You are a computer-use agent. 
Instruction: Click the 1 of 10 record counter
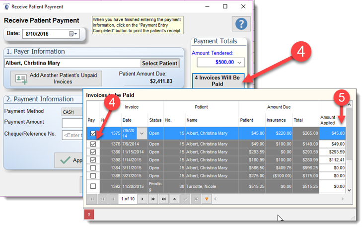click(x=128, y=199)
